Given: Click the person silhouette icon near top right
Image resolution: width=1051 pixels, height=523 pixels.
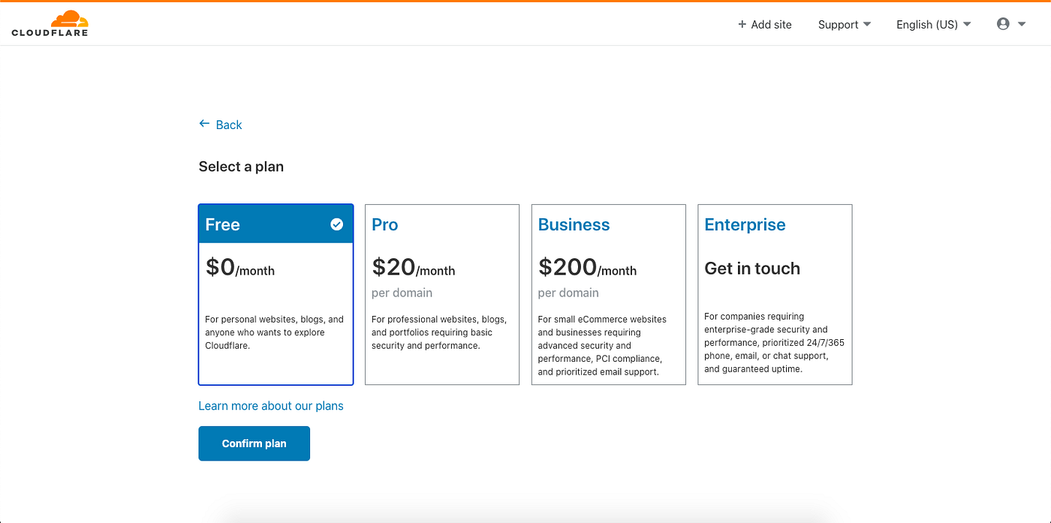Looking at the screenshot, I should 1003,23.
